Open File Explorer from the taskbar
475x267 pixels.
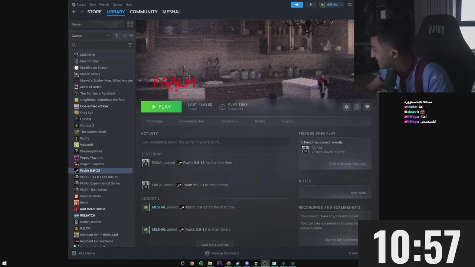pos(210,263)
